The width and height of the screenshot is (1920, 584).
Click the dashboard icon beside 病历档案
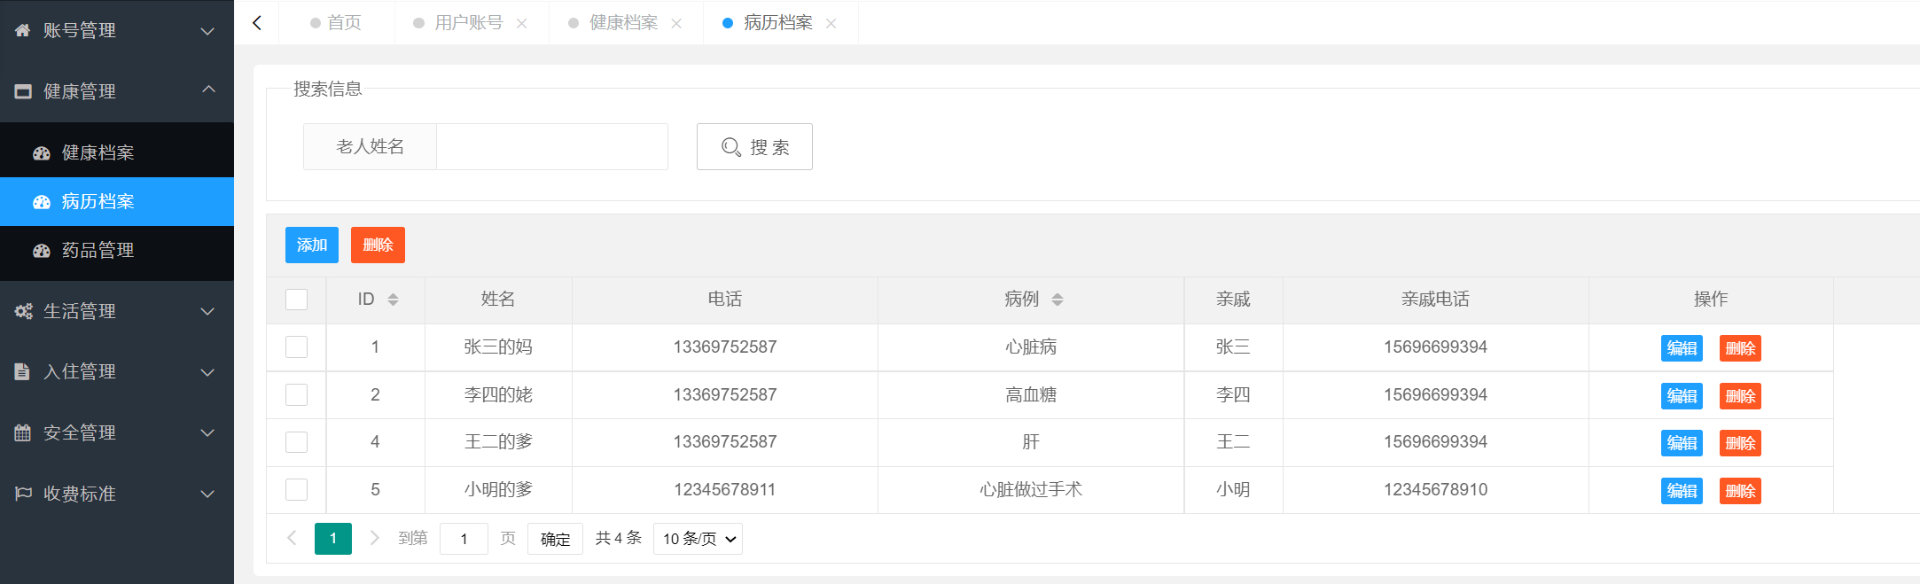42,202
